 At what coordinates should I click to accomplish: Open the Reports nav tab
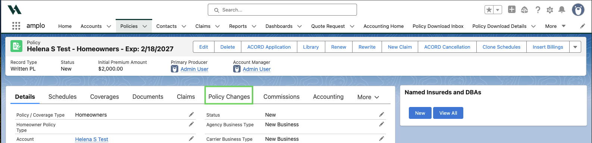pyautogui.click(x=238, y=26)
